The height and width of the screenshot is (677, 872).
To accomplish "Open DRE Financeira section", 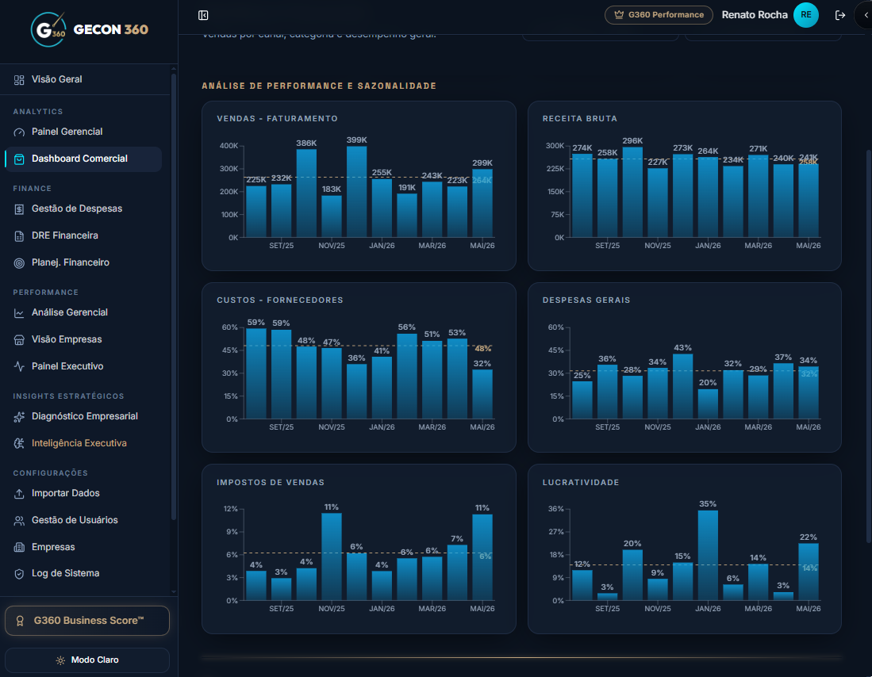I will (x=83, y=235).
